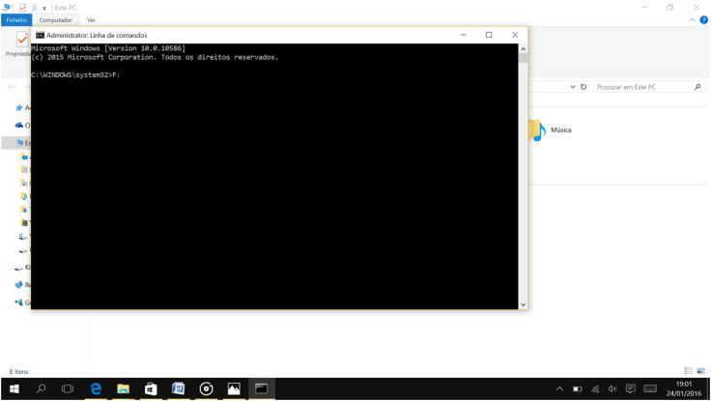Open the Ficheiro menu
This screenshot has height=401, width=711.
coord(16,19)
